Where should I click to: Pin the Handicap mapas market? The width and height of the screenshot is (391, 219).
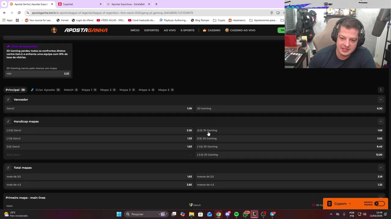tap(8, 121)
